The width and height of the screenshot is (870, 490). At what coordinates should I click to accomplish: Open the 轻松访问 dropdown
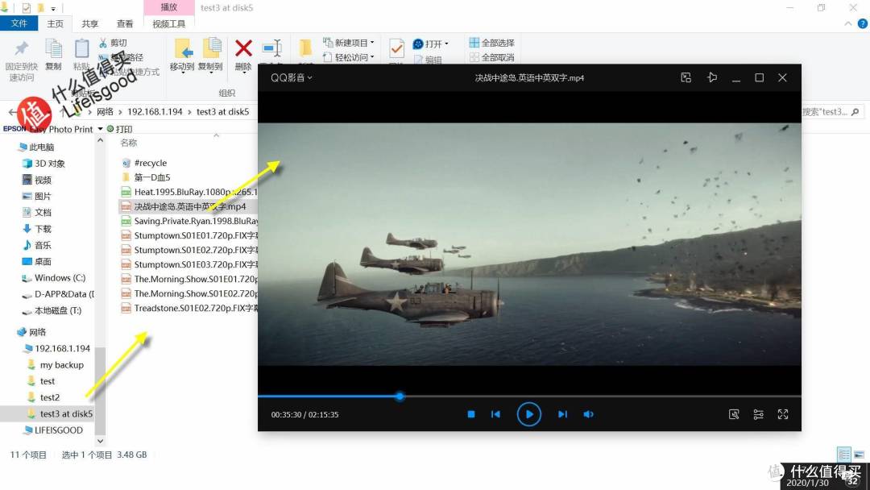click(x=349, y=57)
